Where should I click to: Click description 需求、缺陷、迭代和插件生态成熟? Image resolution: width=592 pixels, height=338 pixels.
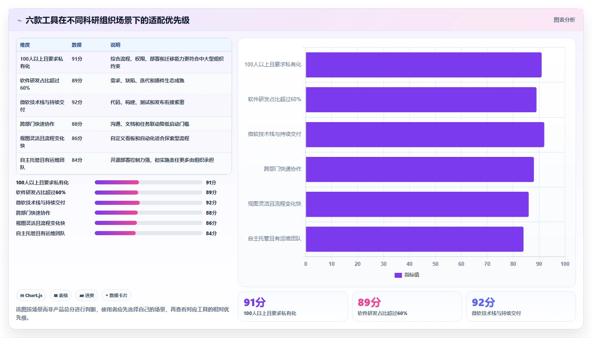(x=147, y=80)
